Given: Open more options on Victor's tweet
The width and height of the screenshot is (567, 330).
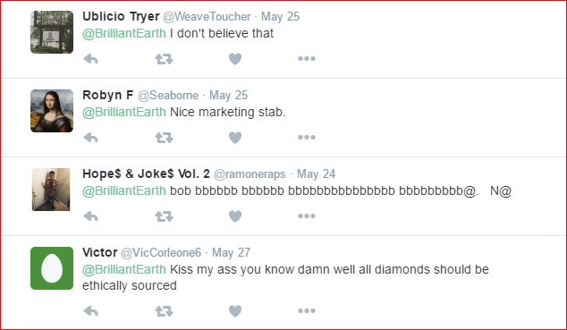Looking at the screenshot, I should (307, 311).
